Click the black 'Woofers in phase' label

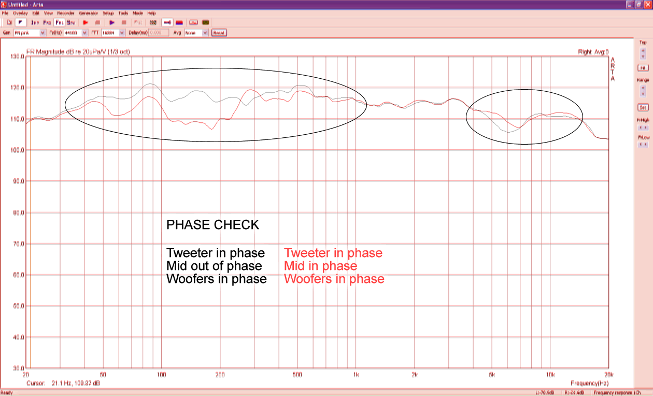[217, 279]
